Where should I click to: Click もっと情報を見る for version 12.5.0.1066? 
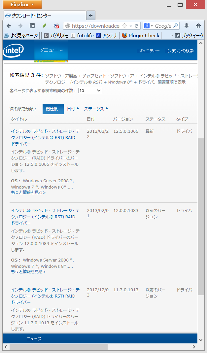click(28, 193)
